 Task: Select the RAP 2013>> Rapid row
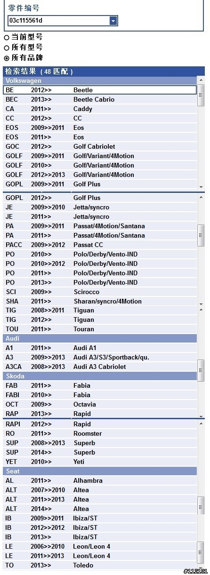[x=100, y=414]
